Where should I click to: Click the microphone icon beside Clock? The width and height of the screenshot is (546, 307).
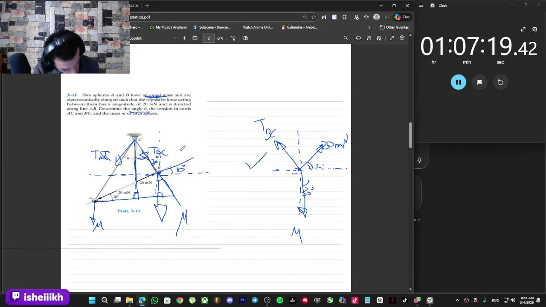419,160
